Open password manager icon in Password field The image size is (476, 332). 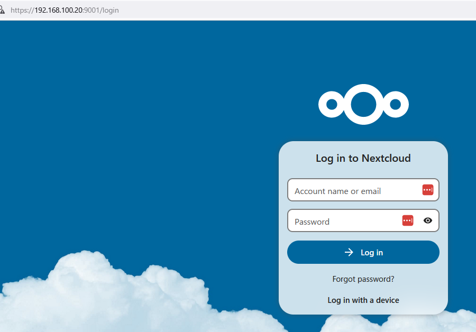click(x=408, y=220)
